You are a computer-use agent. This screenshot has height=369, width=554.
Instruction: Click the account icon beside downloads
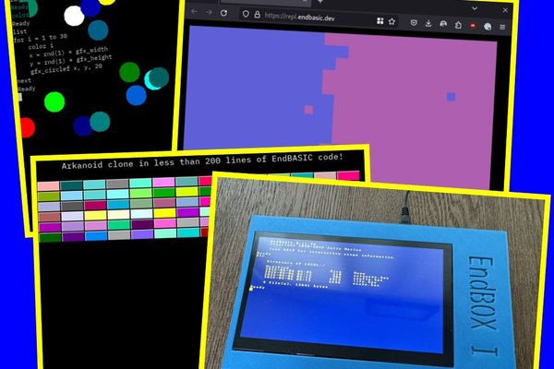point(443,24)
